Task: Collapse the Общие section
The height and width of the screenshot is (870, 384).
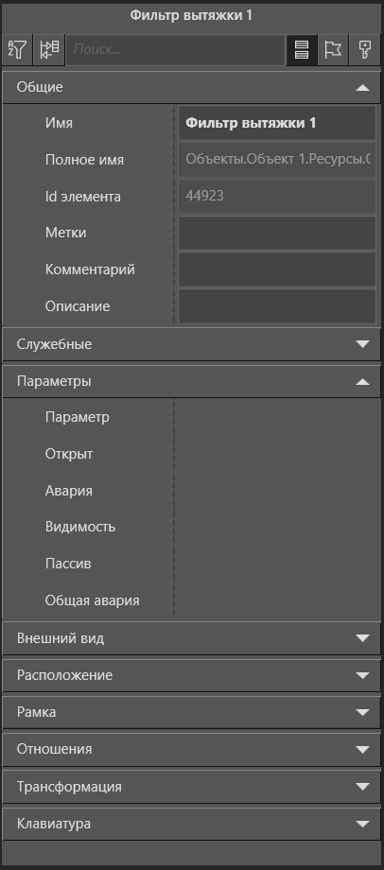Action: coord(362,87)
